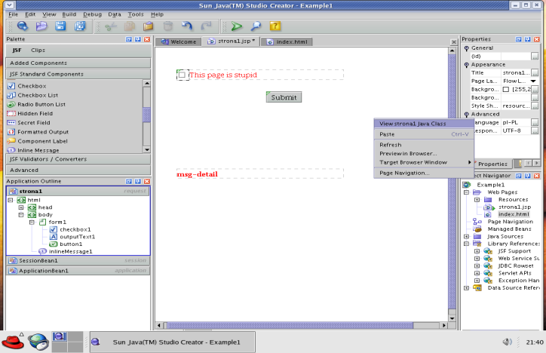The width and height of the screenshot is (546, 353).
Task: Click the Run Project green arrow icon
Action: [236, 26]
